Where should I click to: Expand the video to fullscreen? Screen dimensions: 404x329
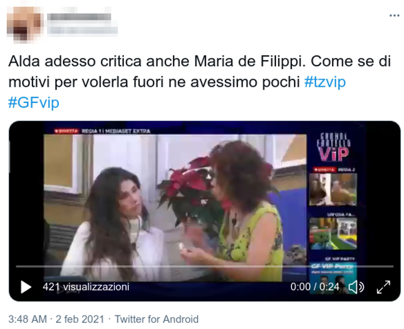(x=383, y=287)
